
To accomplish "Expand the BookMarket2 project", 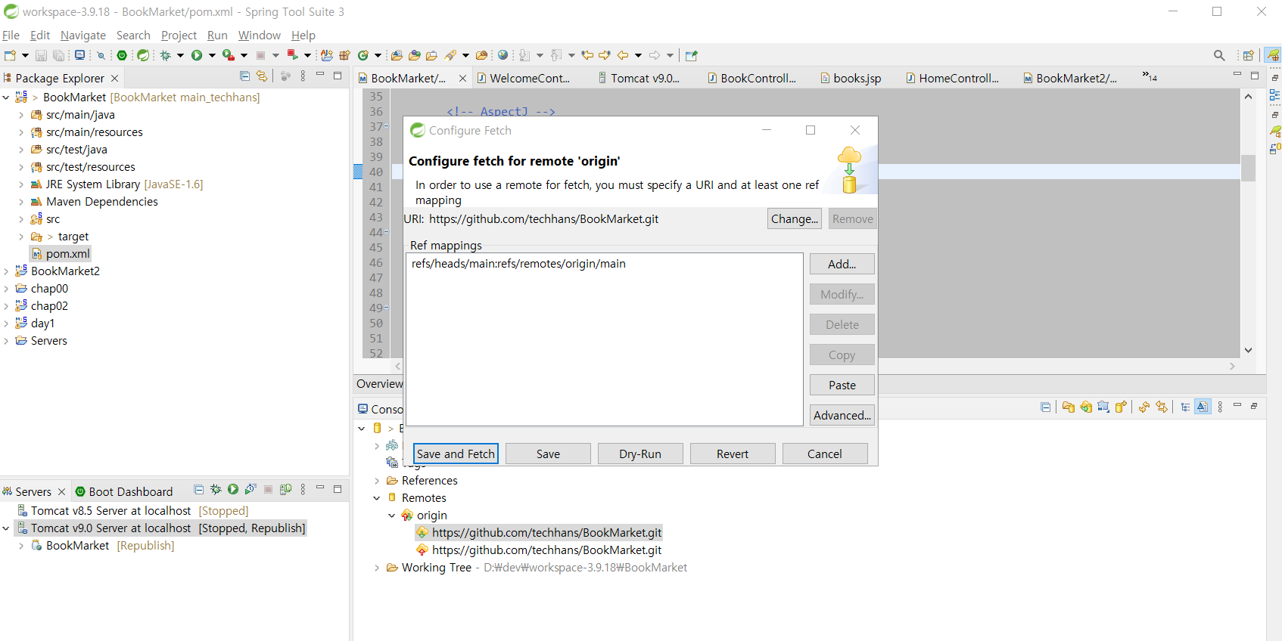I will [x=6, y=271].
